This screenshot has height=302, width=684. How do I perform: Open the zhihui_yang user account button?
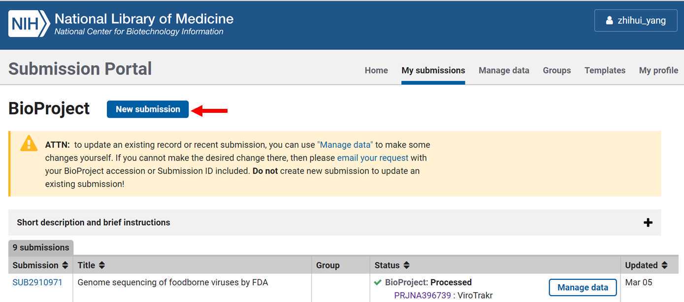pyautogui.click(x=636, y=21)
